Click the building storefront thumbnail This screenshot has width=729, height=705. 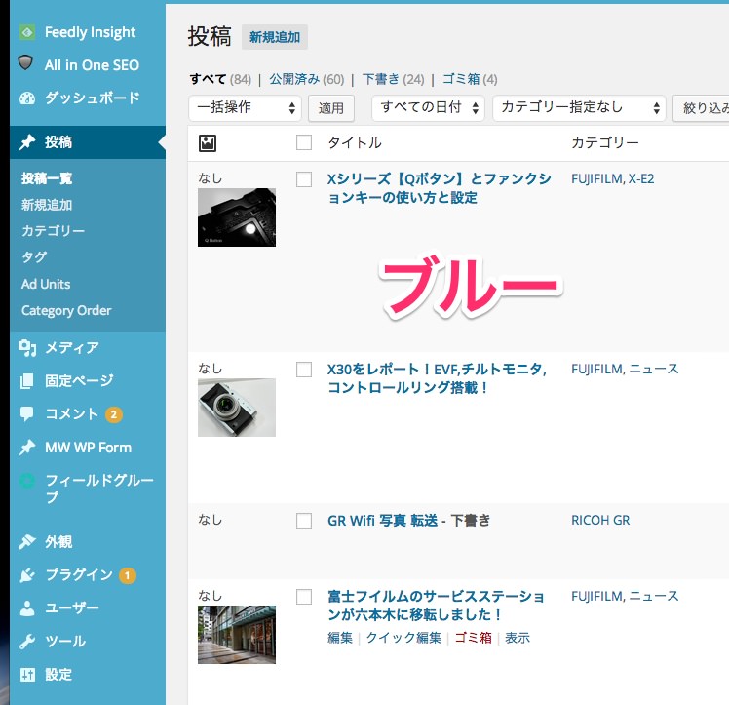pos(237,635)
